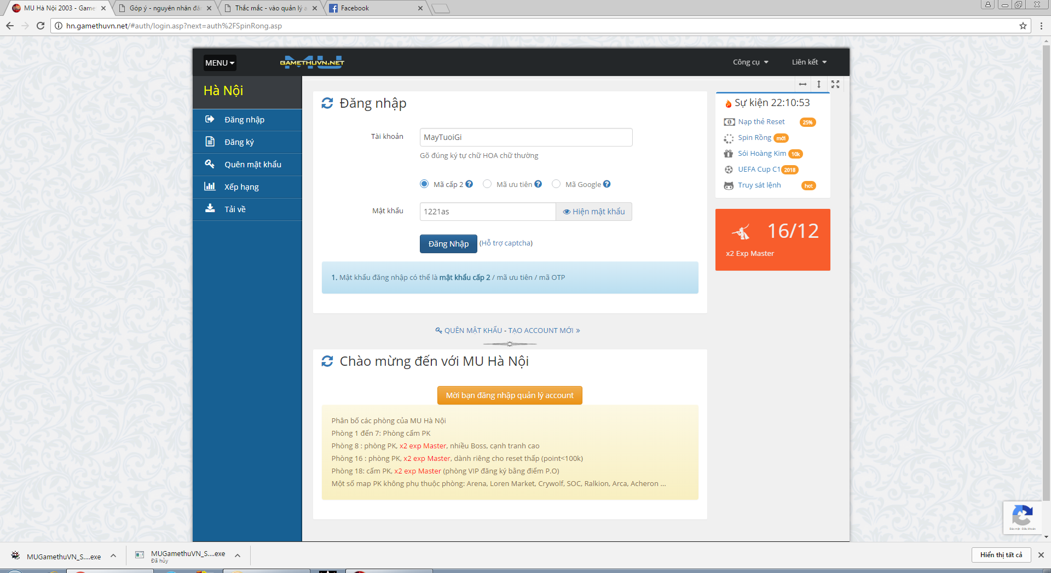This screenshot has height=573, width=1051.
Task: Open the Truy sát lệnh event link
Action: pyautogui.click(x=759, y=185)
